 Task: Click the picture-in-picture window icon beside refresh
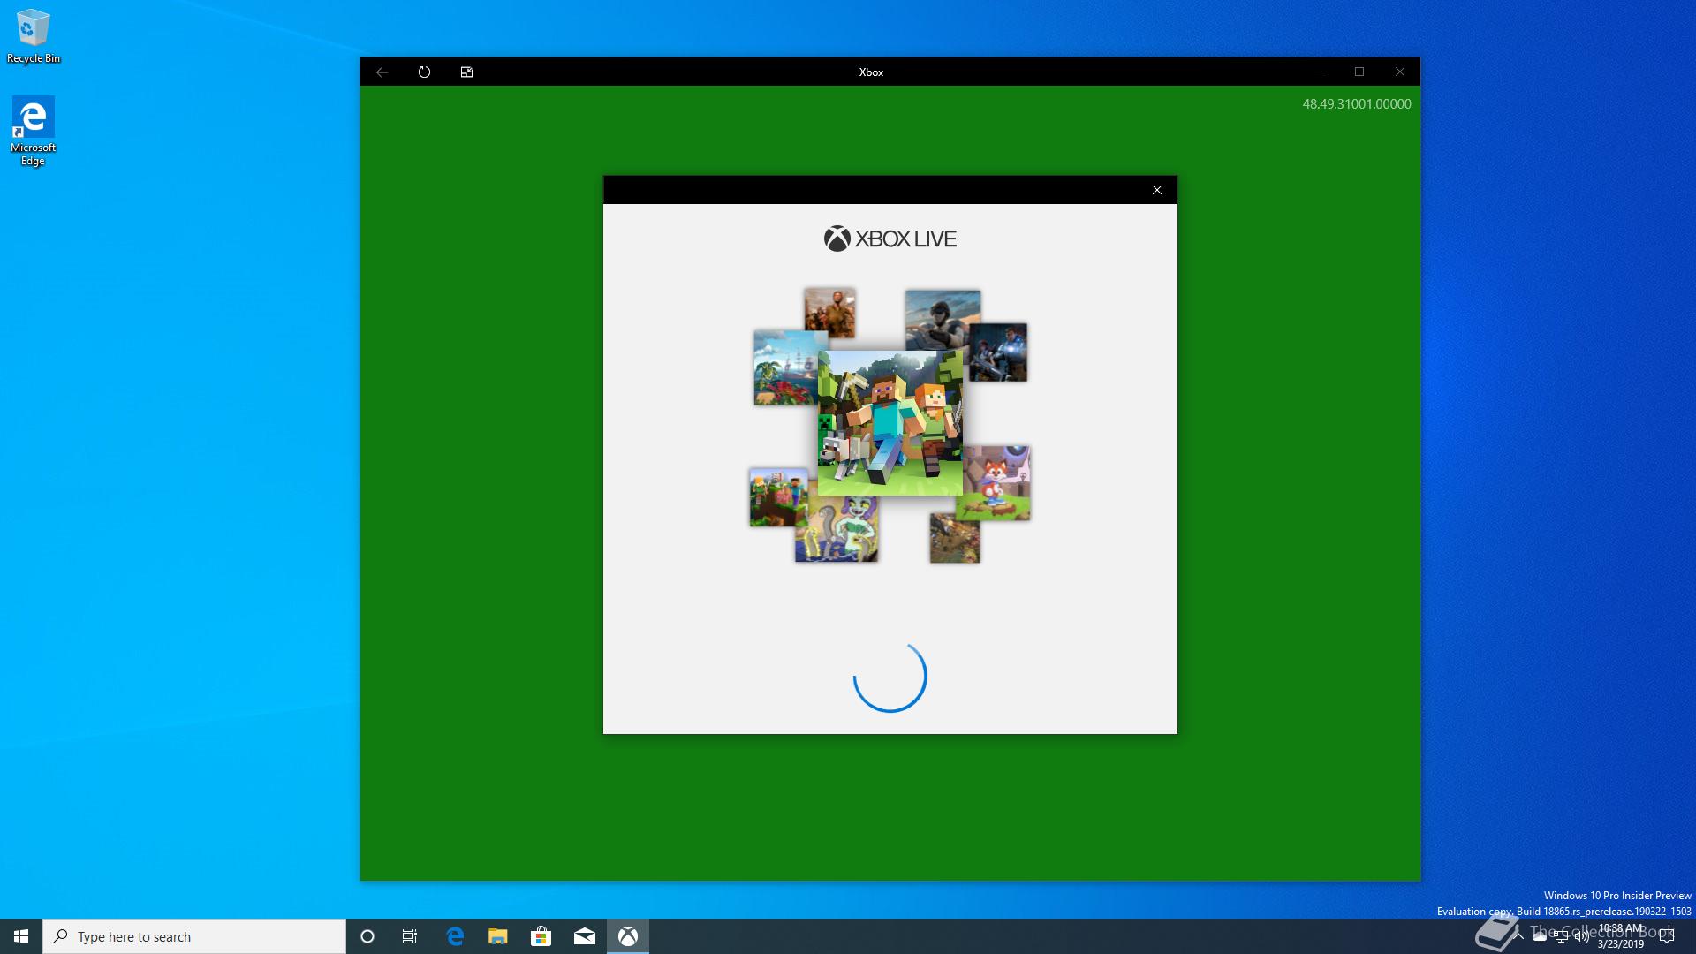click(x=466, y=72)
